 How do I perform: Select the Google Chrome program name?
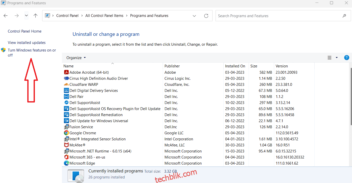coord(83,133)
